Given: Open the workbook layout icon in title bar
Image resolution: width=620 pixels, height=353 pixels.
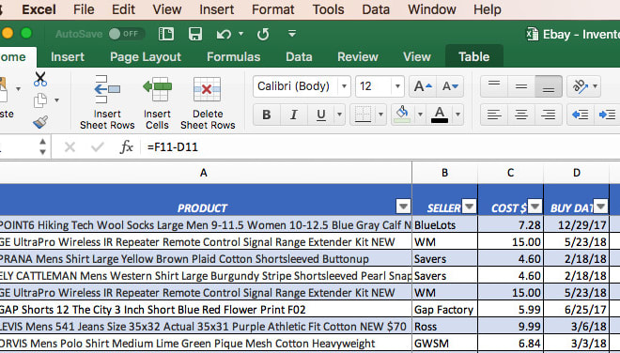Looking at the screenshot, I should pos(166,34).
